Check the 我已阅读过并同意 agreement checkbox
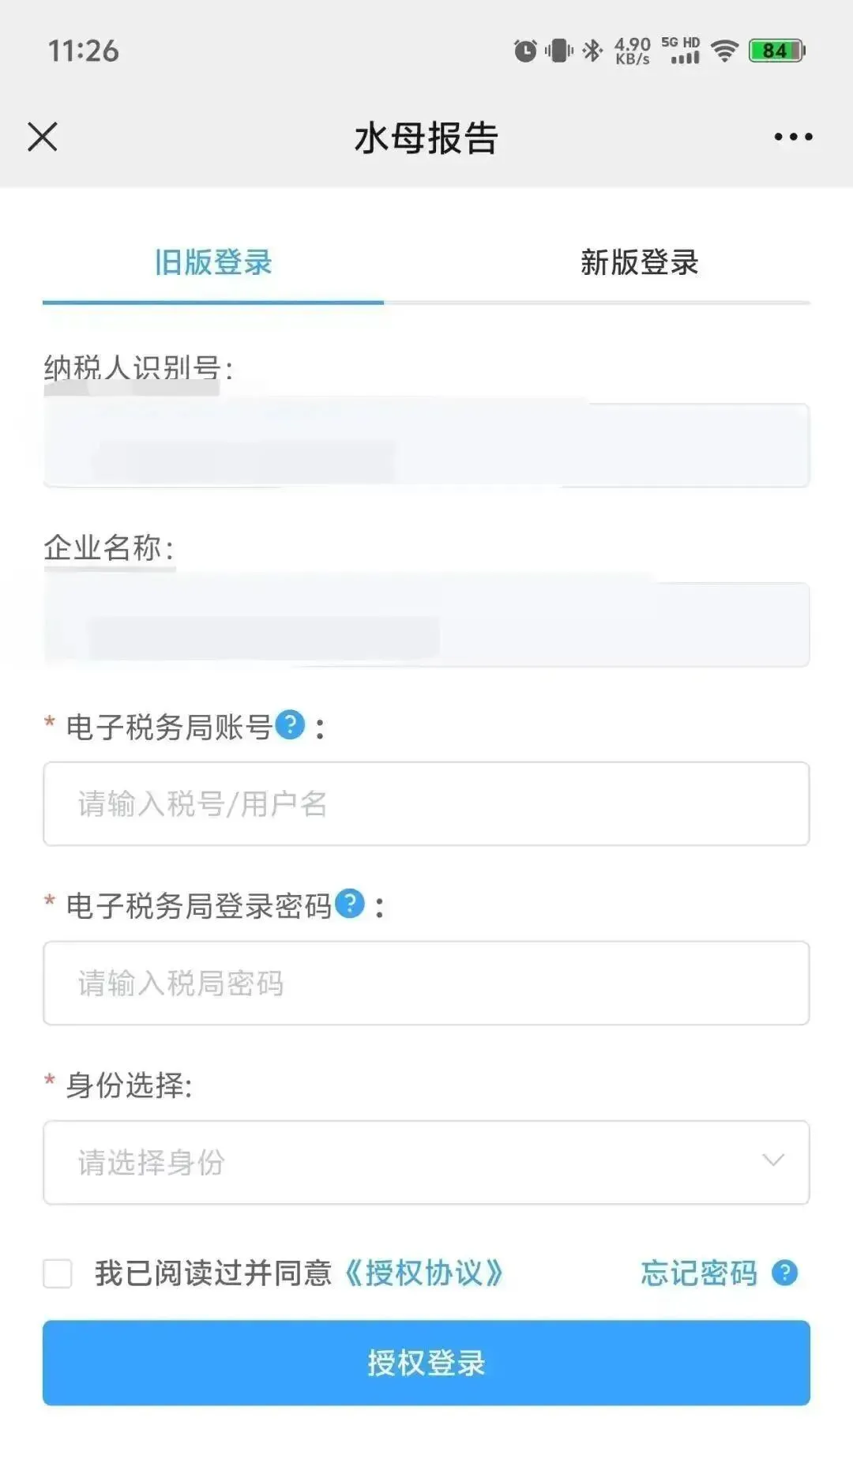Image resolution: width=853 pixels, height=1478 pixels. [x=58, y=1273]
